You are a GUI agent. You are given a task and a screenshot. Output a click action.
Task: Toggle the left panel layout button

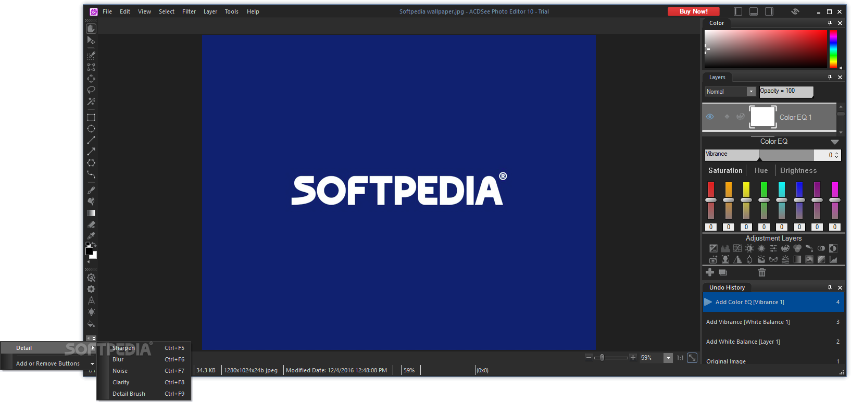click(738, 11)
